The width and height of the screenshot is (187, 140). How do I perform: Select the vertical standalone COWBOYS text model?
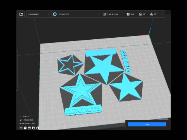pyautogui.click(x=126, y=61)
